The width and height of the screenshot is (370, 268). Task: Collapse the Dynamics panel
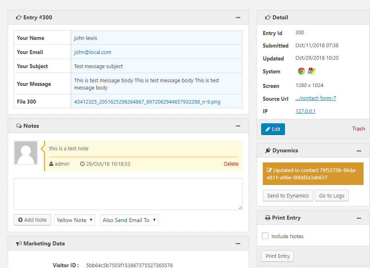(x=359, y=151)
